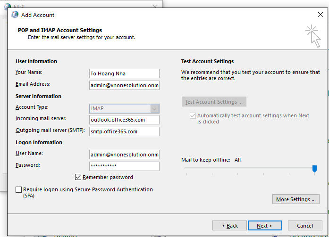
Task: Click the Back button
Action: (228, 226)
